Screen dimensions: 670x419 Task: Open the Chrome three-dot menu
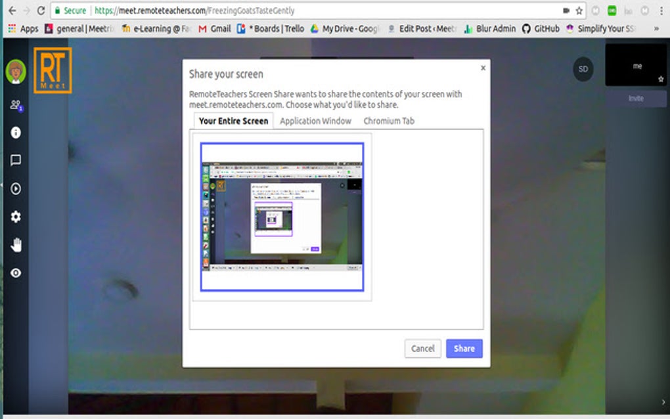(660, 11)
